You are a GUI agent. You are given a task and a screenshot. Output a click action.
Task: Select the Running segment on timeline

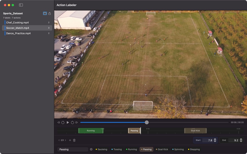click(x=91, y=131)
